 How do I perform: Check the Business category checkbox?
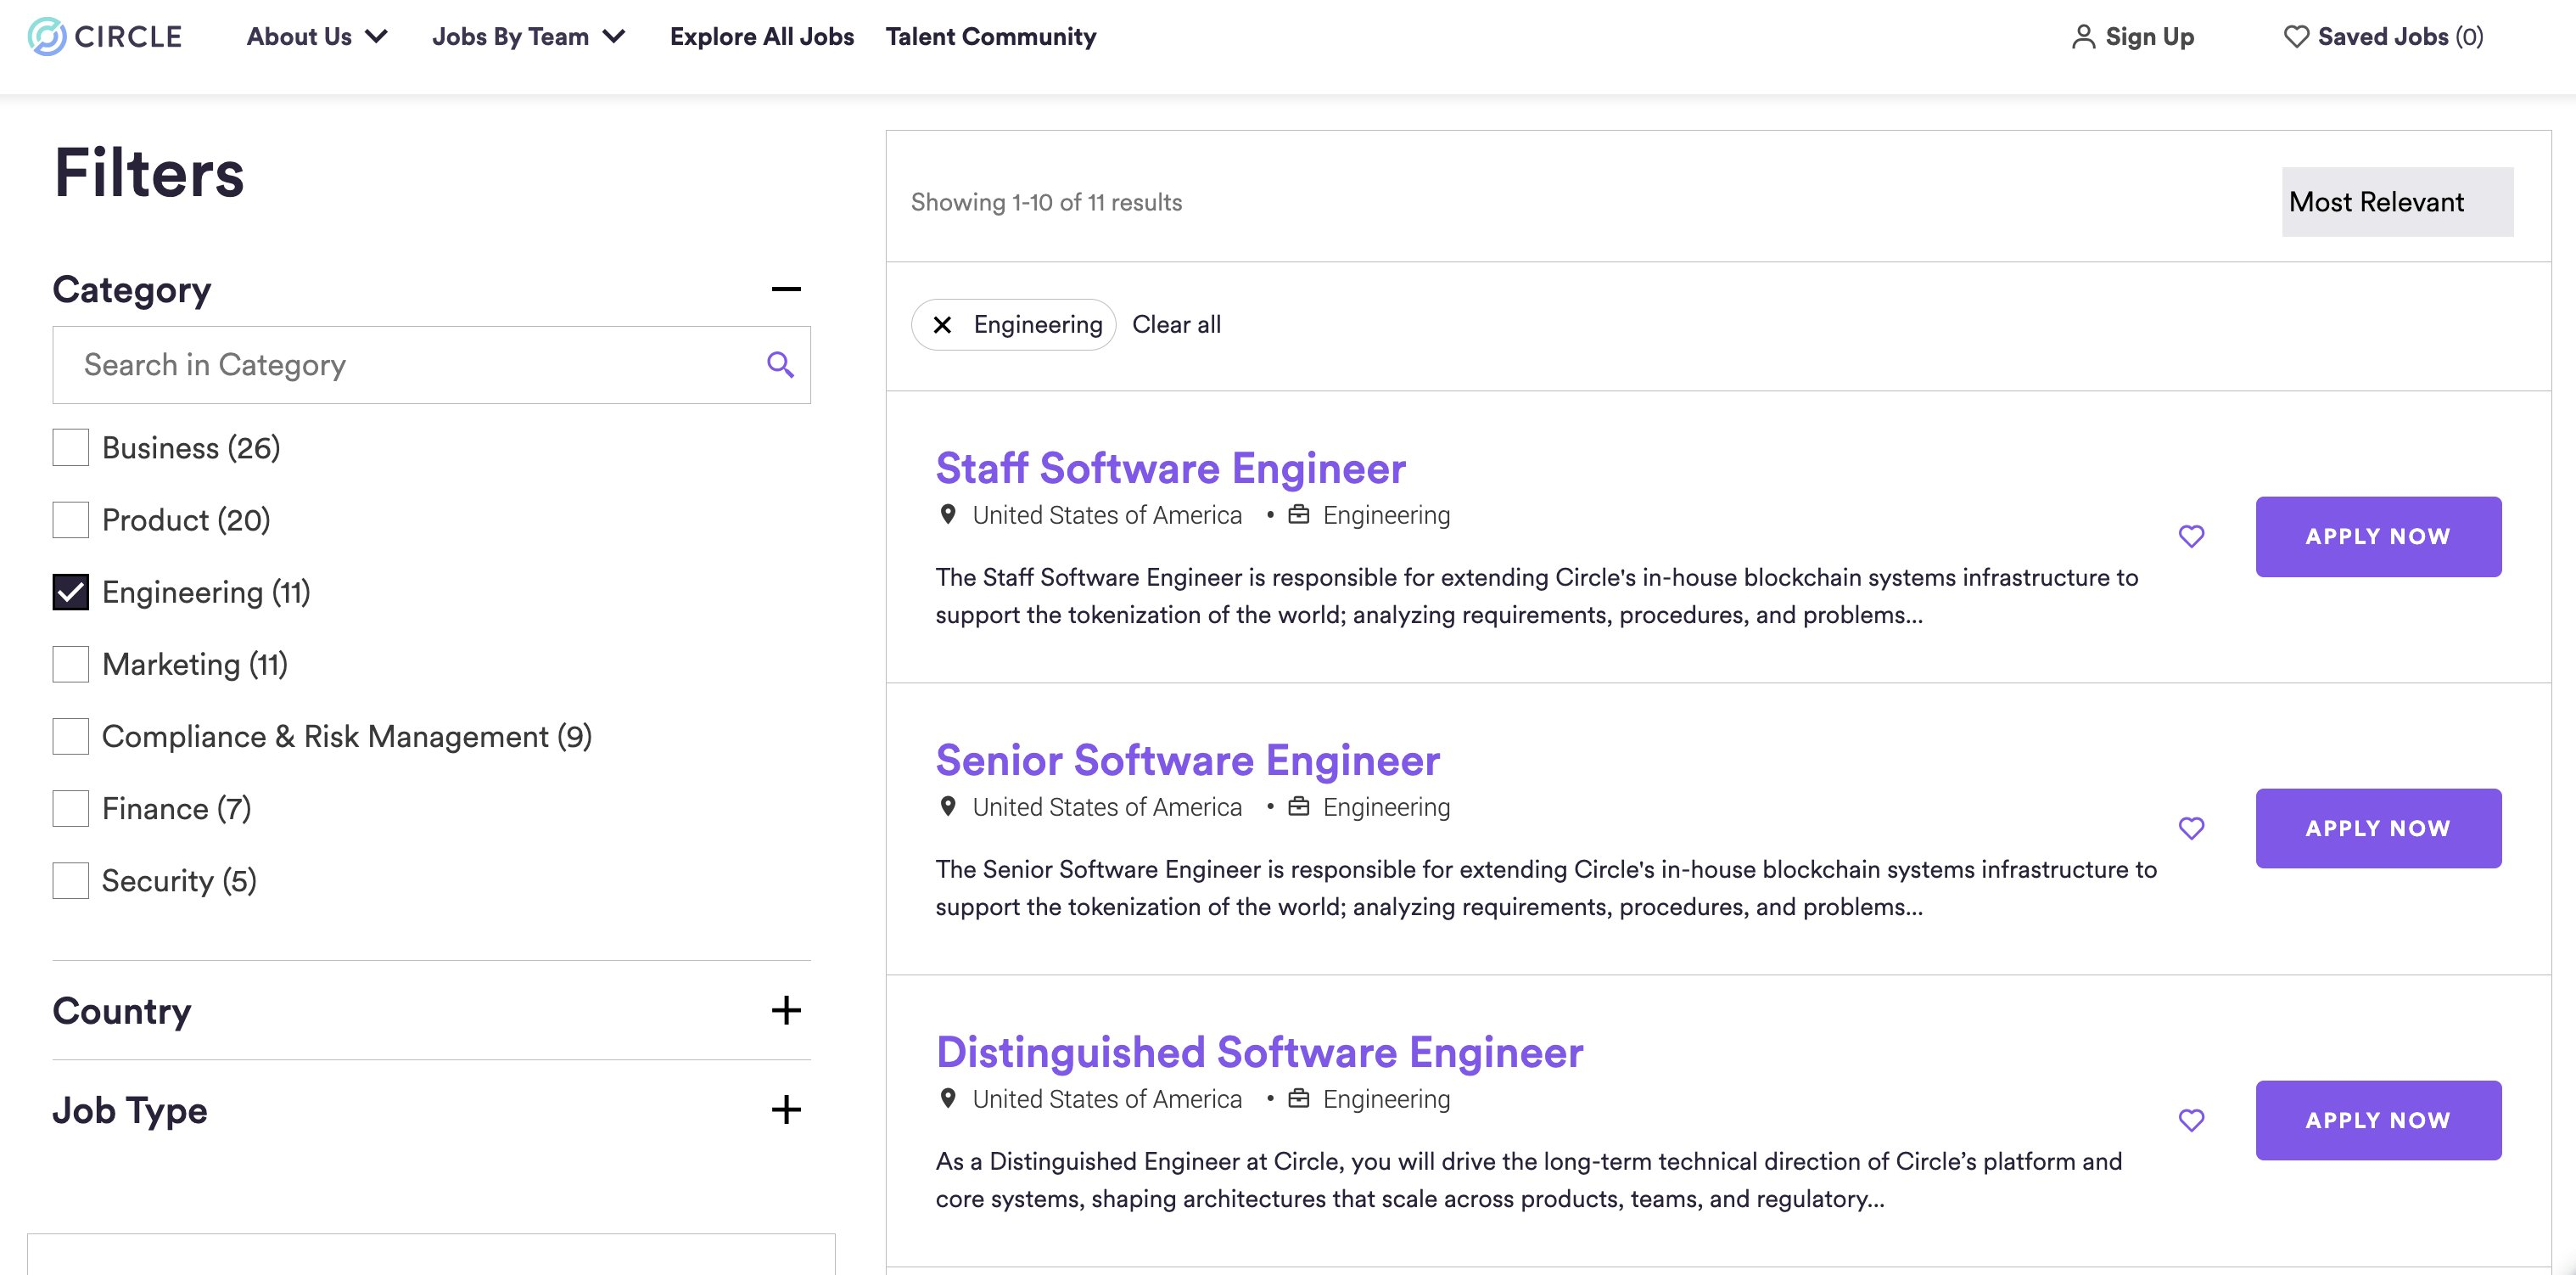[71, 447]
